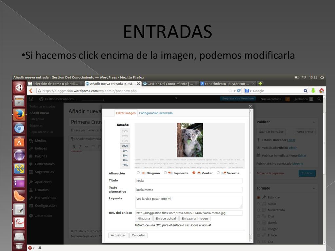Collapse the Publicar panel arrow

[x=314, y=122]
